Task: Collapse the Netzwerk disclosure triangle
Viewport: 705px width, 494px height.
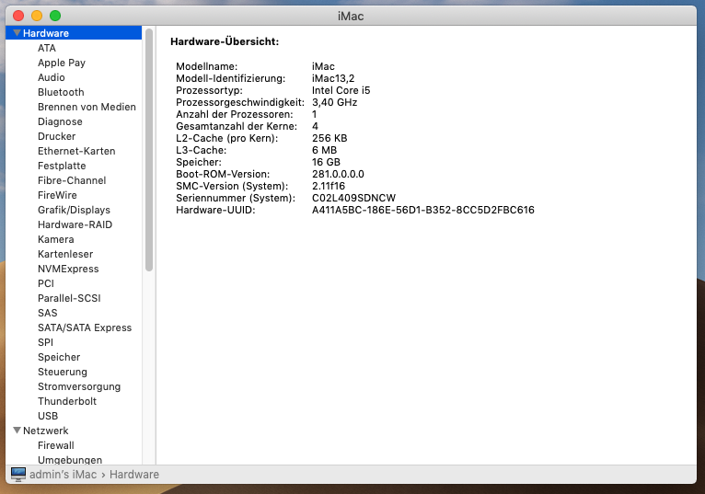Action: coord(17,431)
